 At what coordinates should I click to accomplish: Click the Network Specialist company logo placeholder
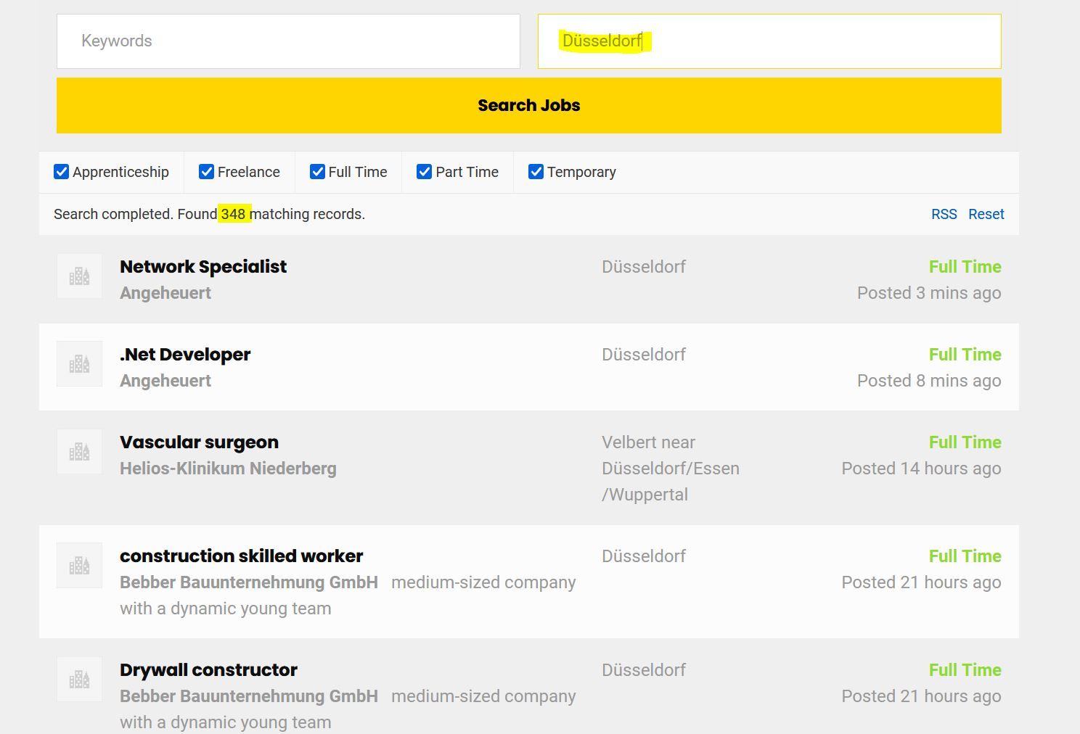[79, 276]
